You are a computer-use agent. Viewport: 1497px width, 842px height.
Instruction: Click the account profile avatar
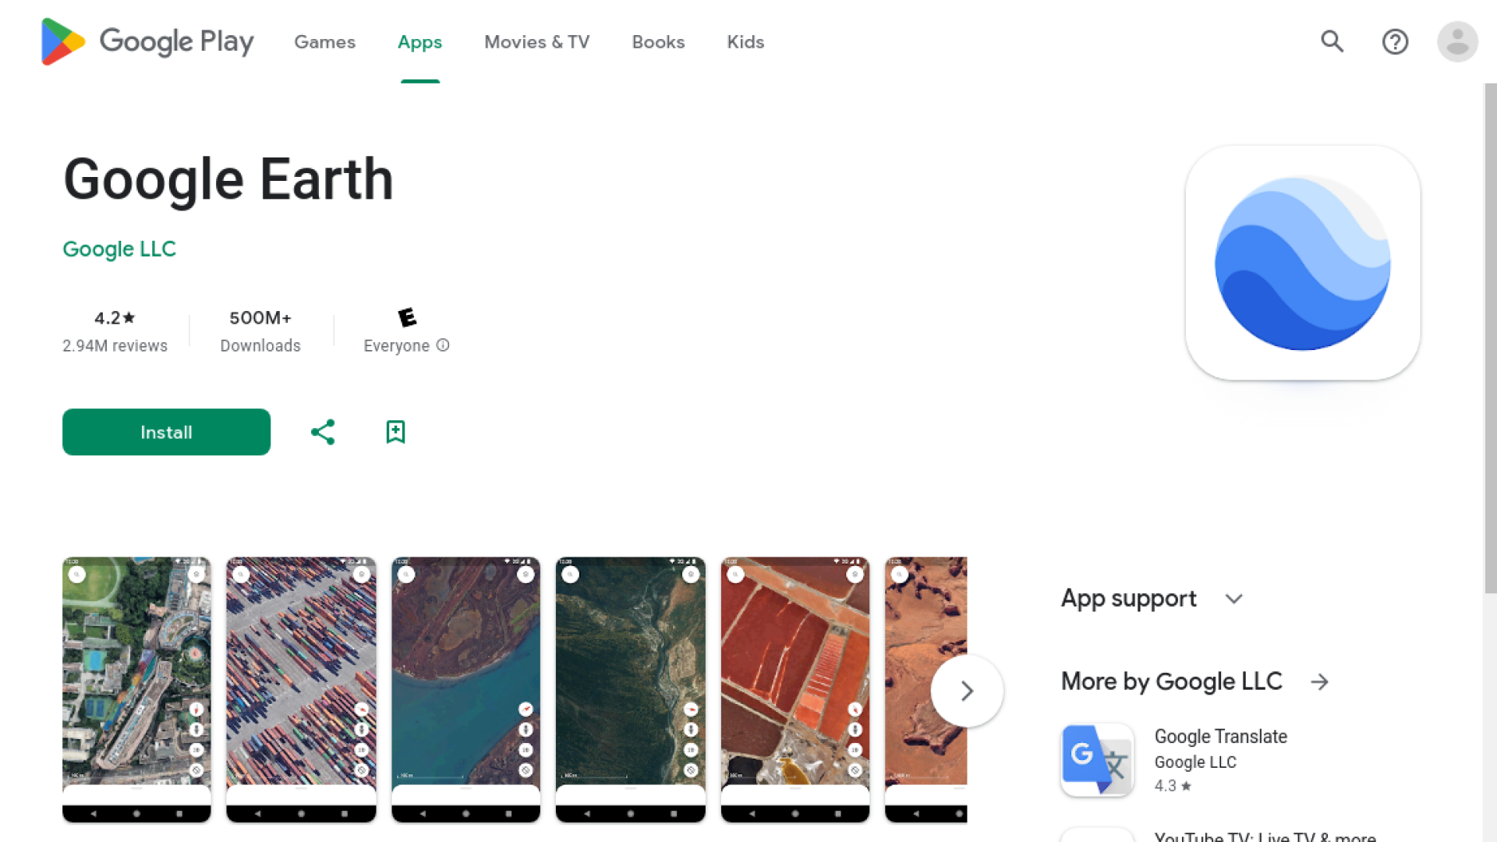pyautogui.click(x=1457, y=41)
